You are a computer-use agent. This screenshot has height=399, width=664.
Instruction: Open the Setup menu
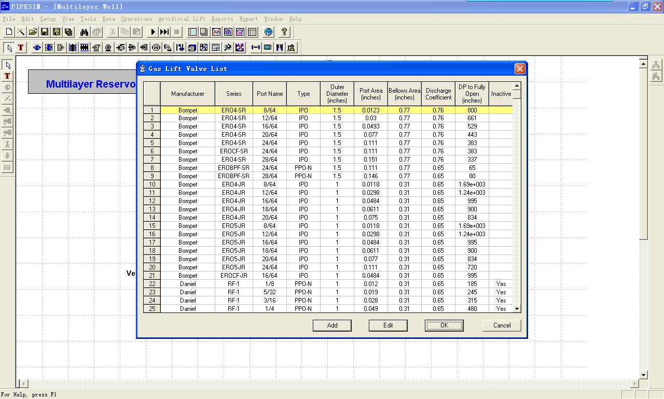click(48, 19)
